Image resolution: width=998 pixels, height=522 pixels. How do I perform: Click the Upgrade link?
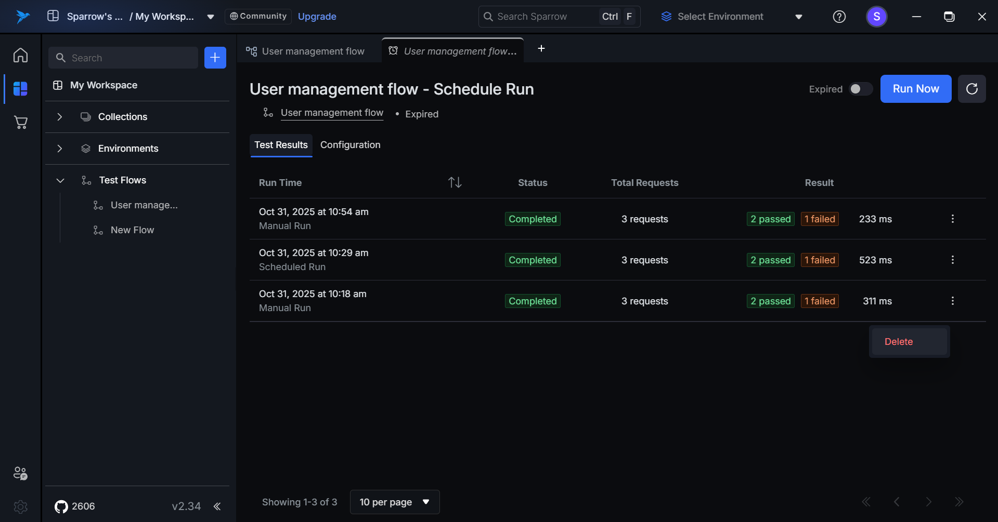(317, 17)
